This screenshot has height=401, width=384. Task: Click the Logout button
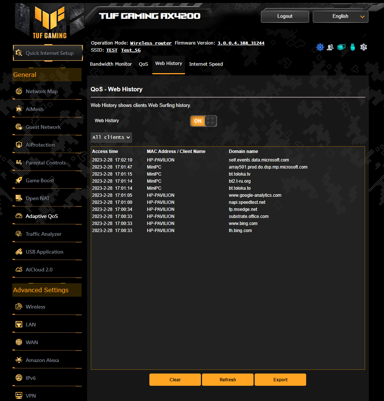pyautogui.click(x=285, y=16)
